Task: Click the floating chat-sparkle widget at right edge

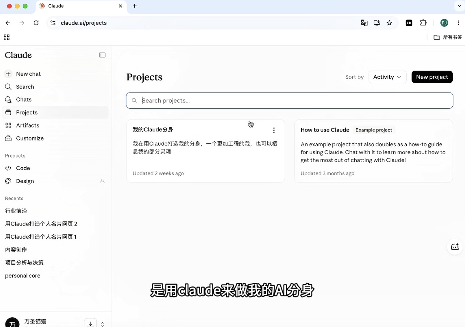Action: click(455, 247)
